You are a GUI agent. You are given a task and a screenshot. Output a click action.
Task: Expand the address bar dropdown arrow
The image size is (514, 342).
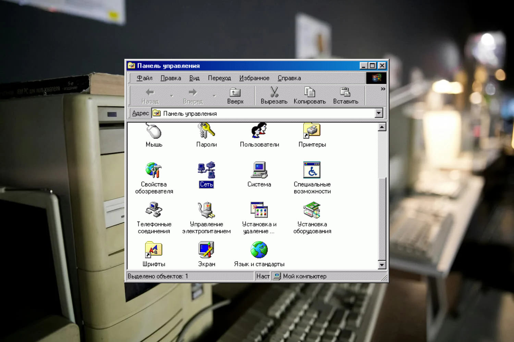(x=379, y=113)
